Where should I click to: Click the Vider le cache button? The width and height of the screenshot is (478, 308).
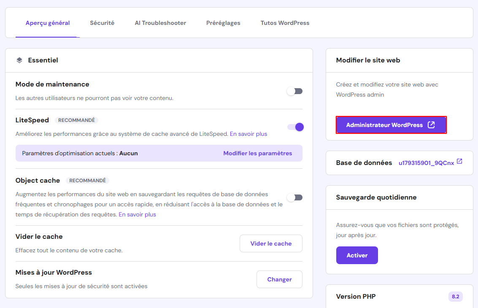[271, 243]
